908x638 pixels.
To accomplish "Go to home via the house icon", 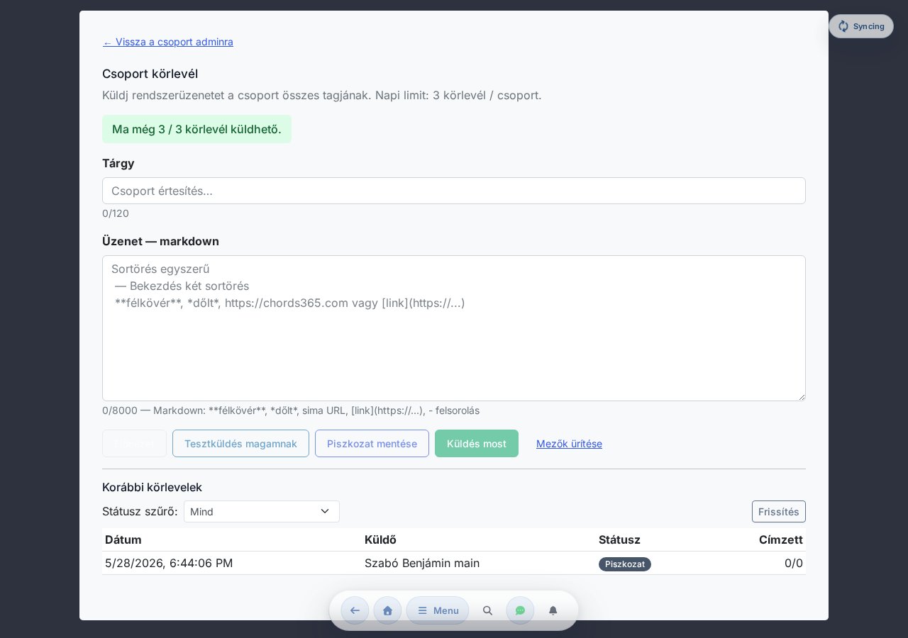I will [387, 610].
